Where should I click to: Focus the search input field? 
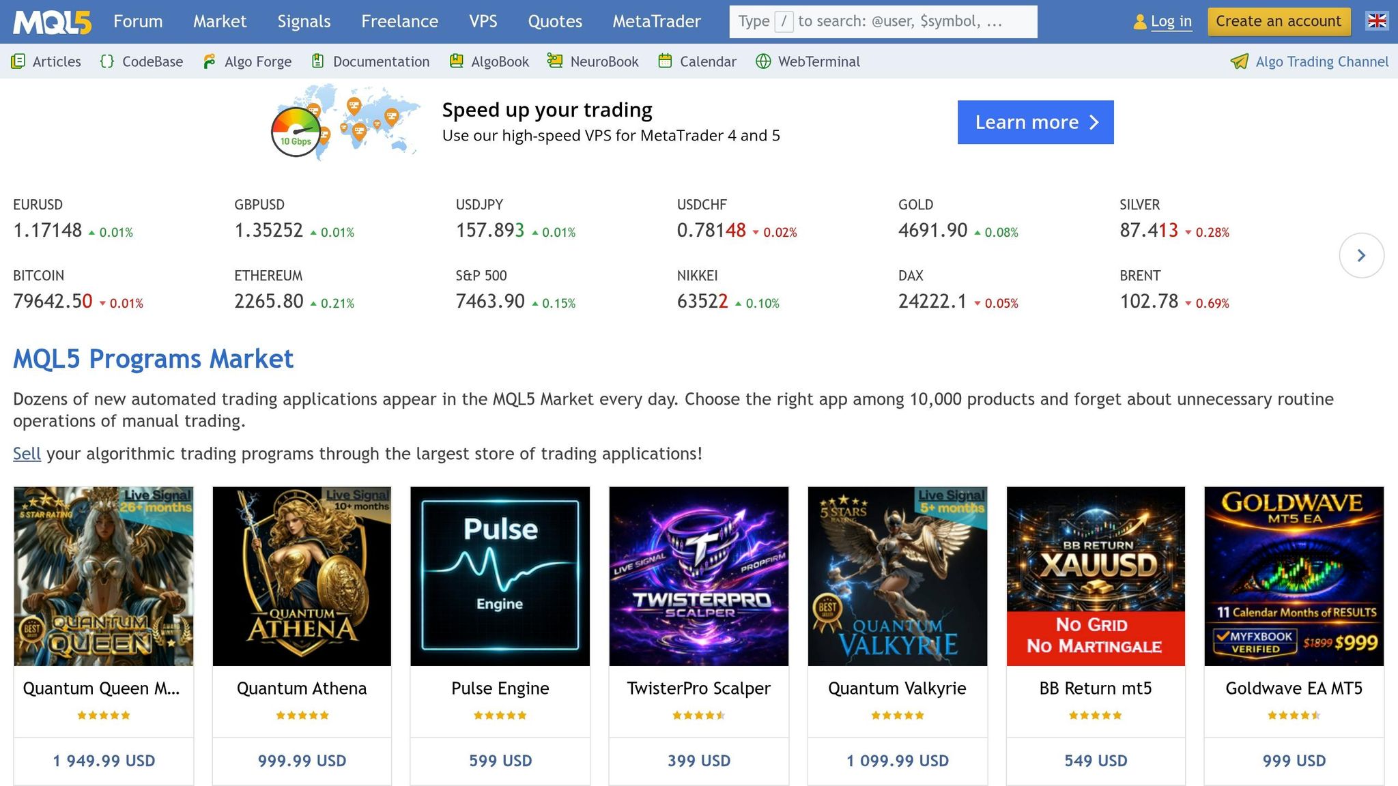click(x=883, y=22)
